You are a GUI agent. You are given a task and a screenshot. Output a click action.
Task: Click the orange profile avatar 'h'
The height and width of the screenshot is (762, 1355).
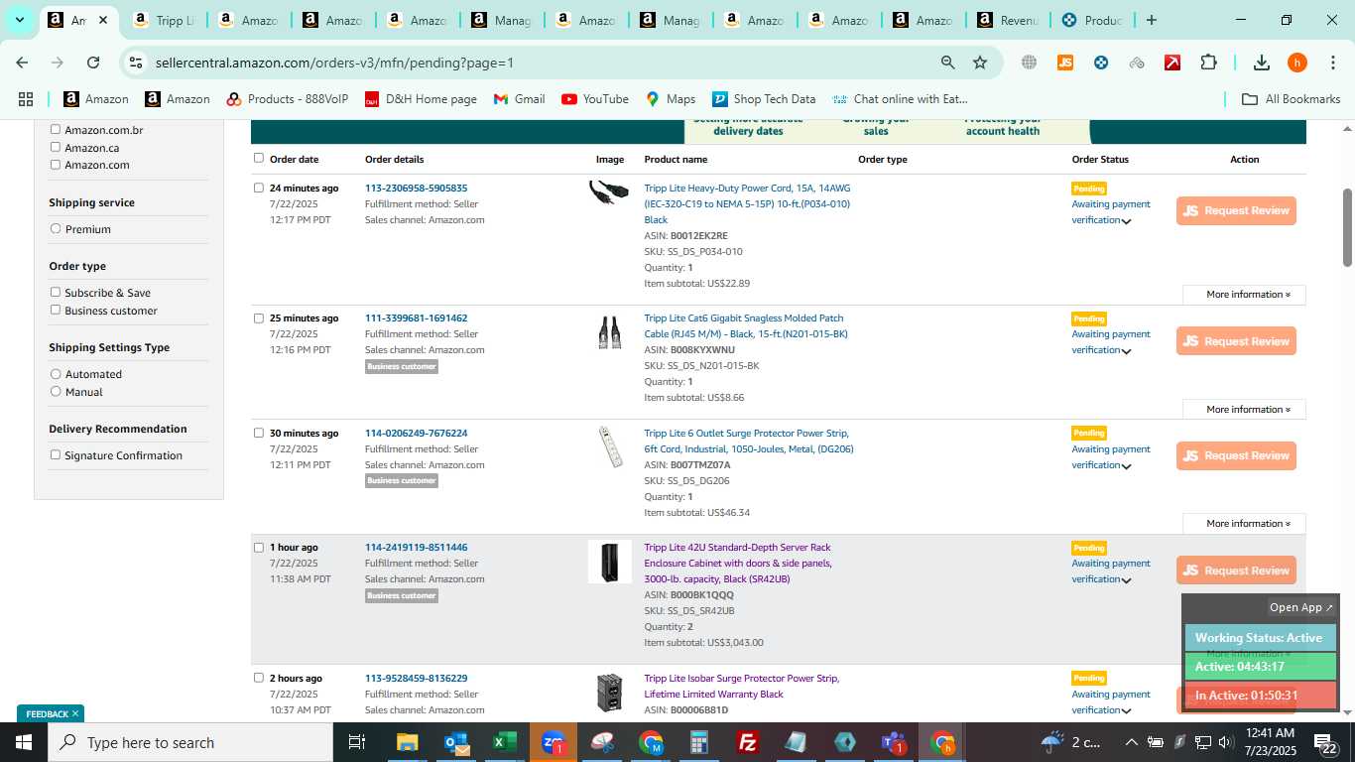point(1297,63)
